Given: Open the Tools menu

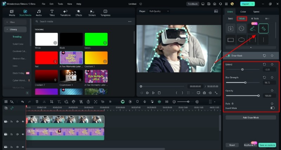Looking at the screenshot, I should (60, 4).
